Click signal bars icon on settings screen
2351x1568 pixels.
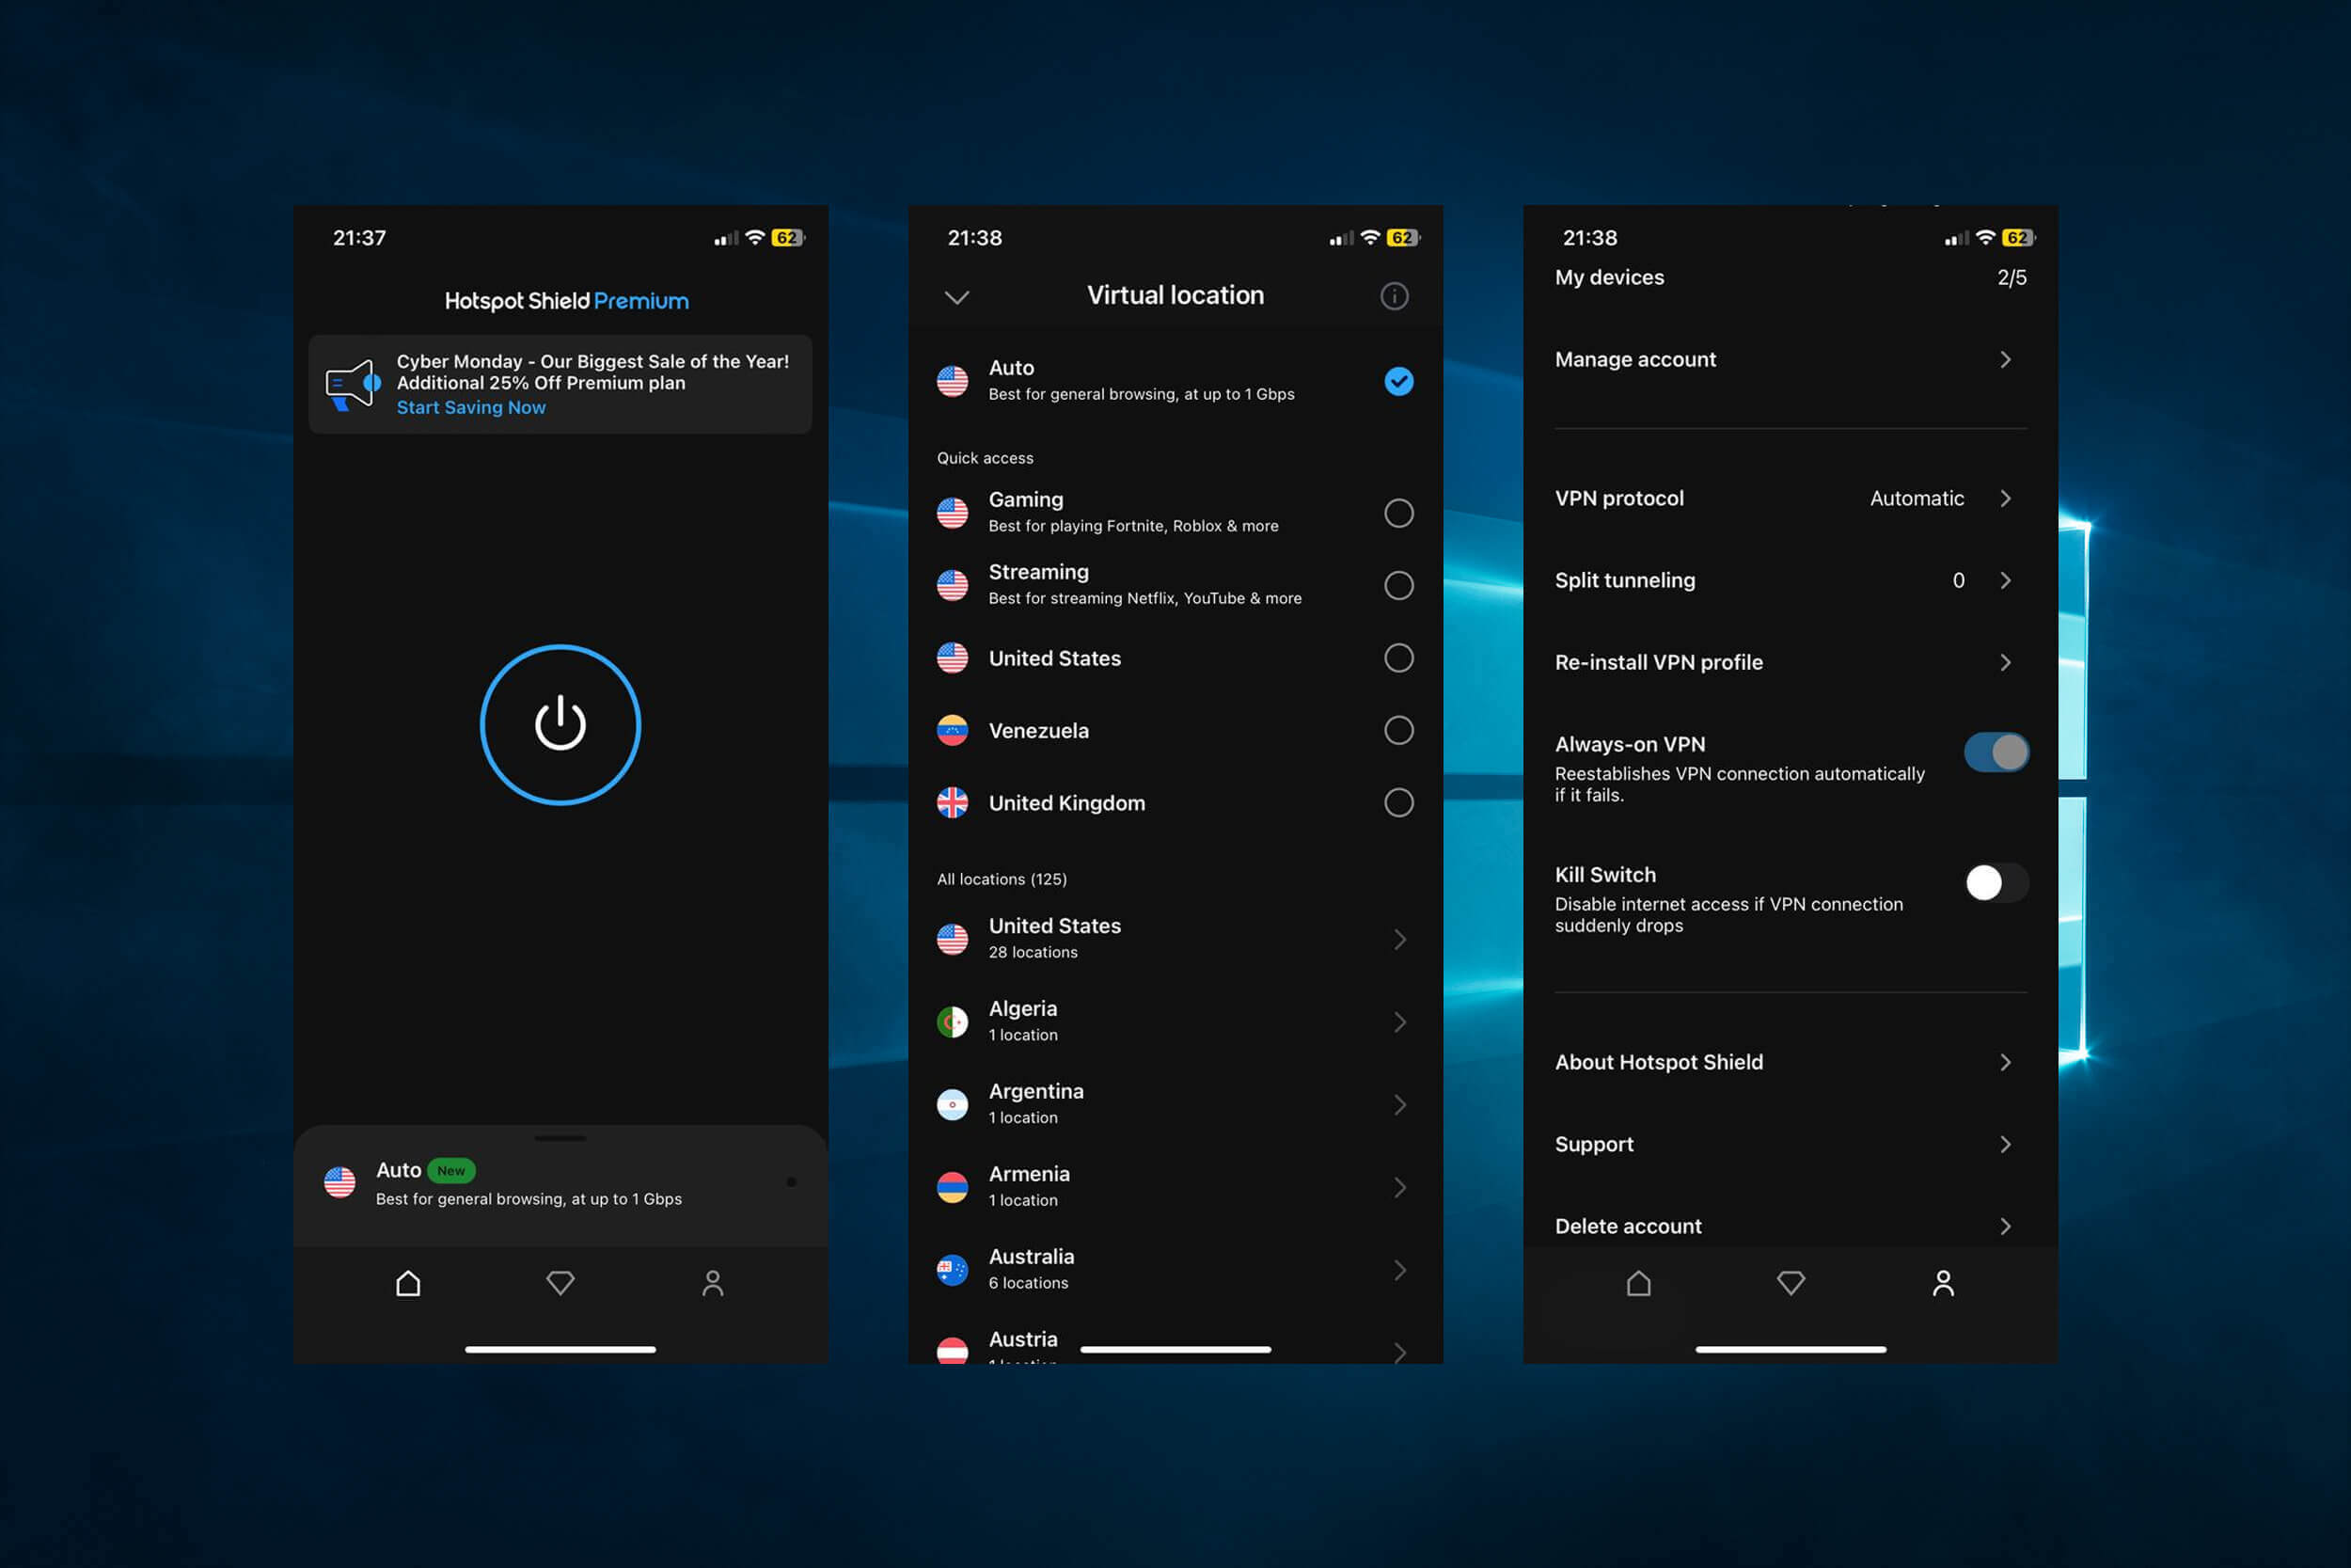[1956, 238]
